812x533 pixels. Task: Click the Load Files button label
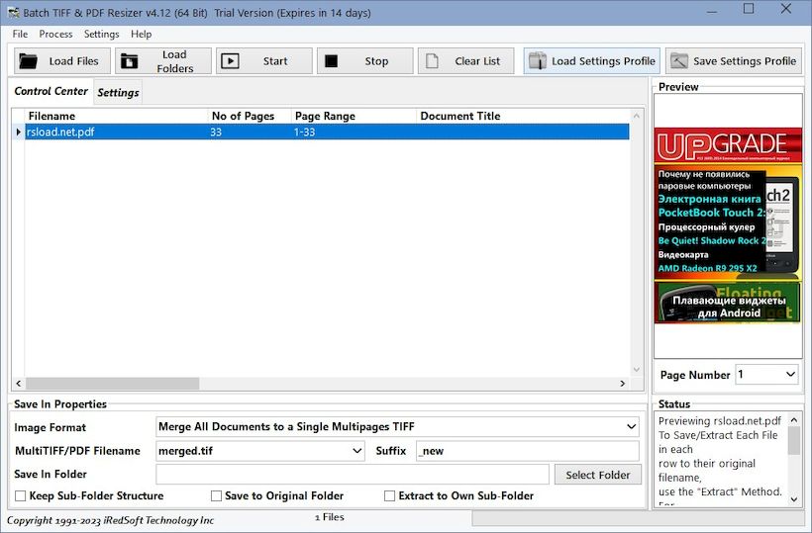(x=73, y=61)
